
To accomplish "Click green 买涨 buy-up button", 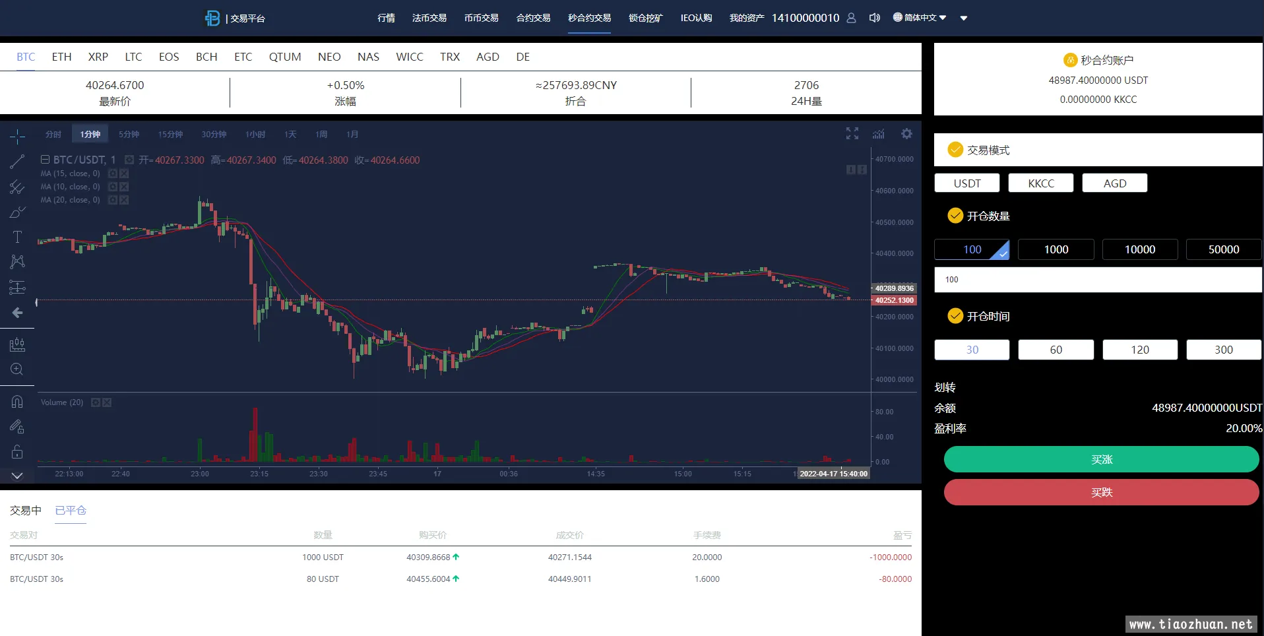I will (x=1102, y=459).
